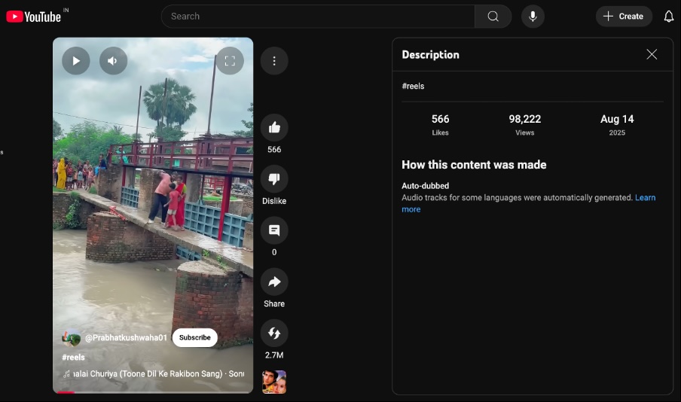Viewport: 681px width, 402px height.
Task: Select the Auto-dubbed label
Action: point(425,186)
